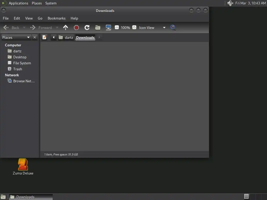Open the Back history dropdown arrow
The image size is (267, 200).
(24, 28)
